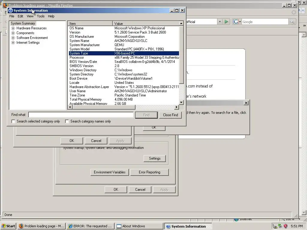Expand the Components node
This screenshot has width=307, height=230.
click(x=13, y=33)
